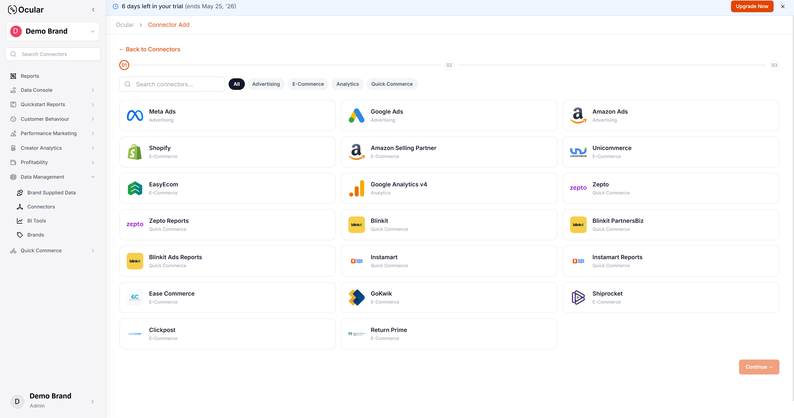The height and width of the screenshot is (418, 794).
Task: Select the Ease Commerce logo
Action: point(135,297)
